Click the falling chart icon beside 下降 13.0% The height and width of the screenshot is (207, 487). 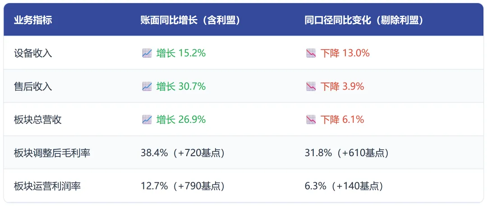[311, 53]
